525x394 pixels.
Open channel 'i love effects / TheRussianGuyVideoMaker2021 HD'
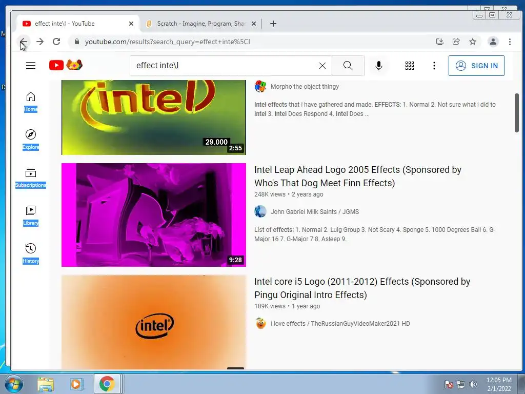(340, 324)
